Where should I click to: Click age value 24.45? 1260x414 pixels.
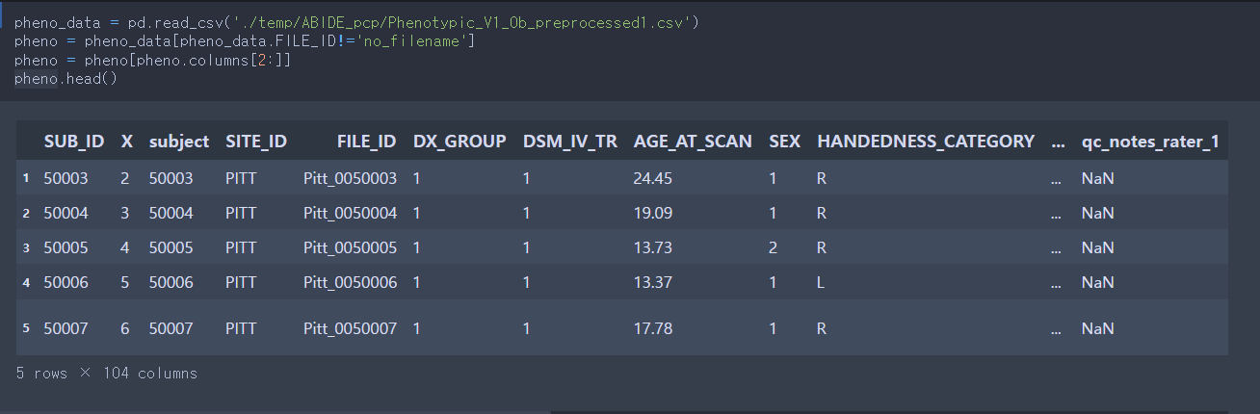(653, 179)
